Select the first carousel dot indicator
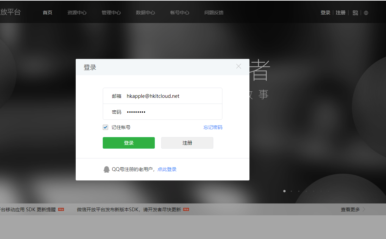The width and height of the screenshot is (386, 239). tap(284, 191)
